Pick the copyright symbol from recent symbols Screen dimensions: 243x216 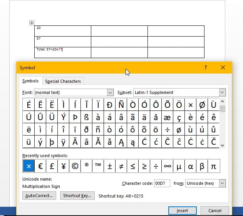[75, 166]
